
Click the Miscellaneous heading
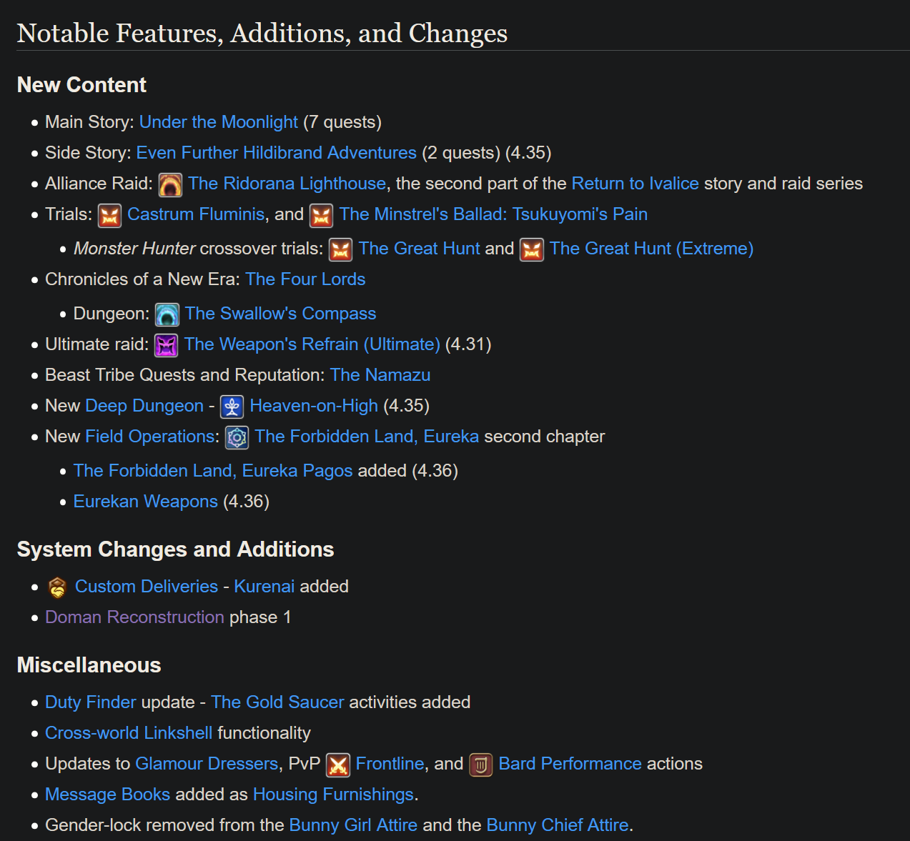89,665
